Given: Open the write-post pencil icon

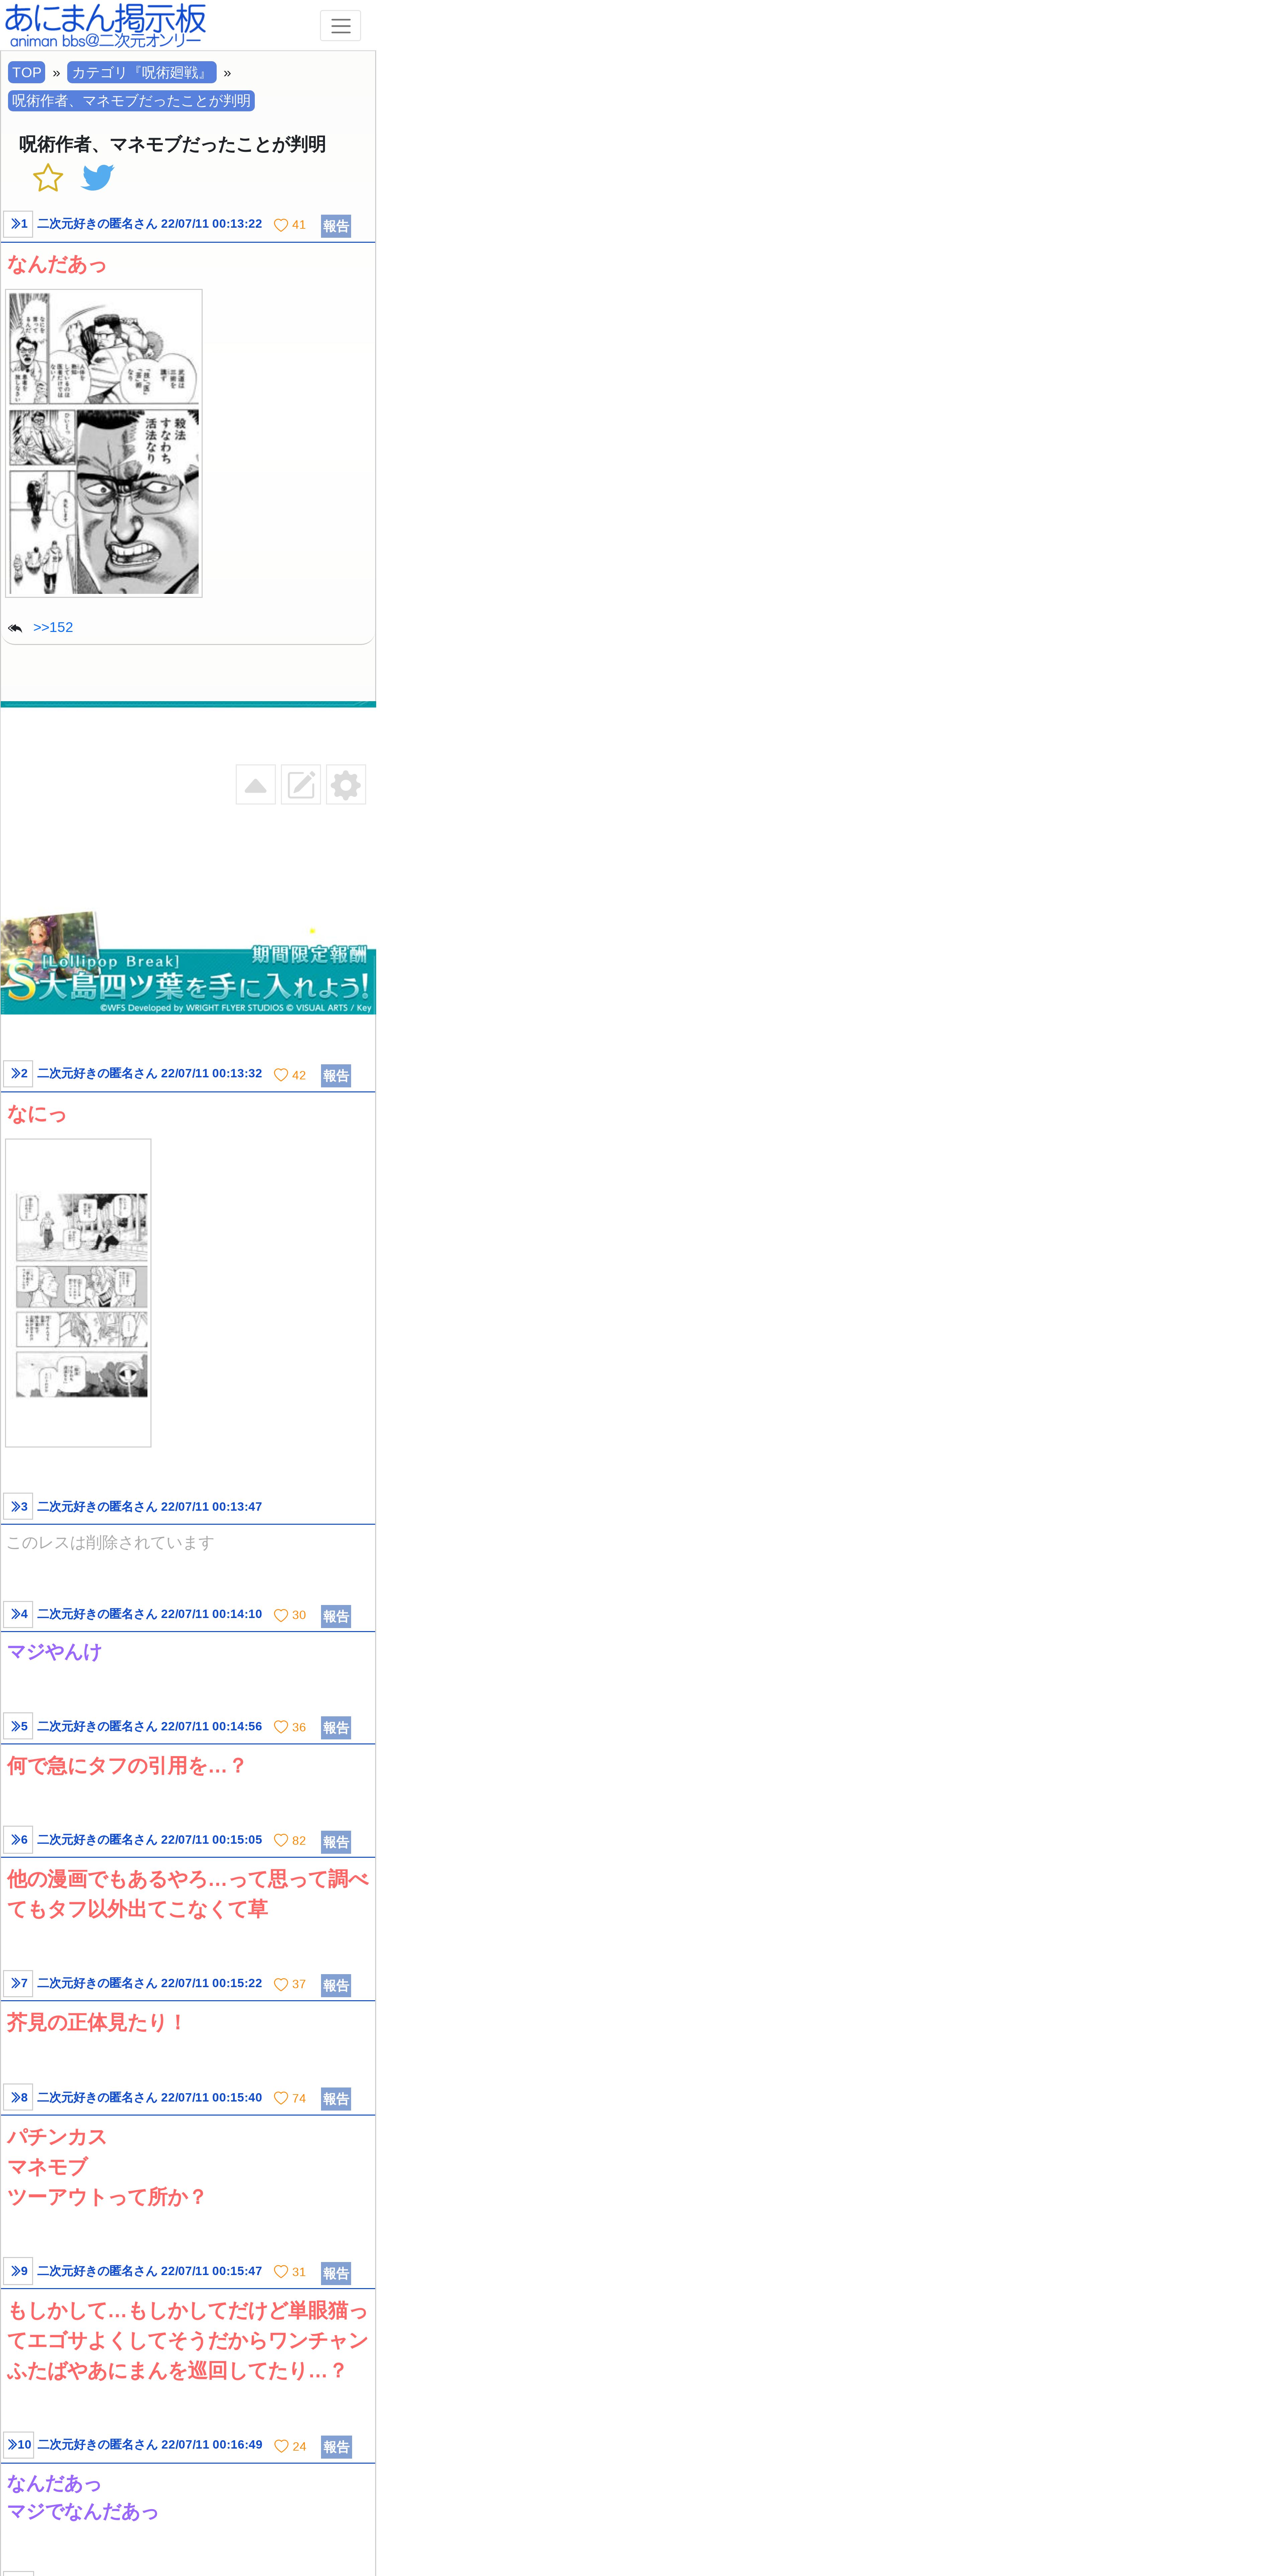Looking at the screenshot, I should [x=301, y=785].
